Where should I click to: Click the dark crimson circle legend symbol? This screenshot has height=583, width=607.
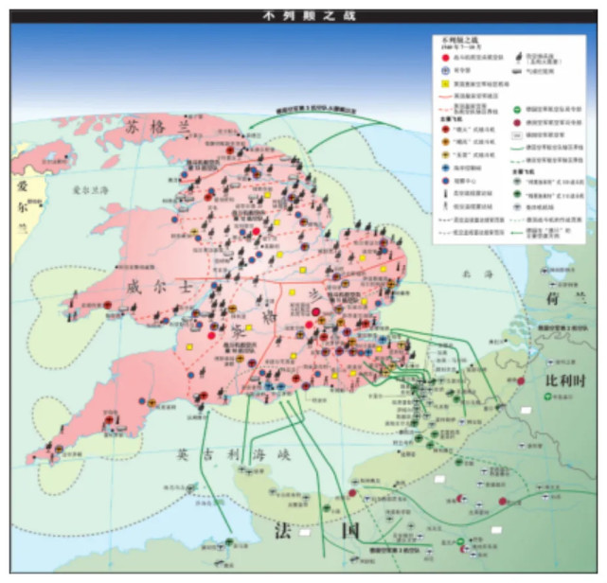click(x=517, y=123)
